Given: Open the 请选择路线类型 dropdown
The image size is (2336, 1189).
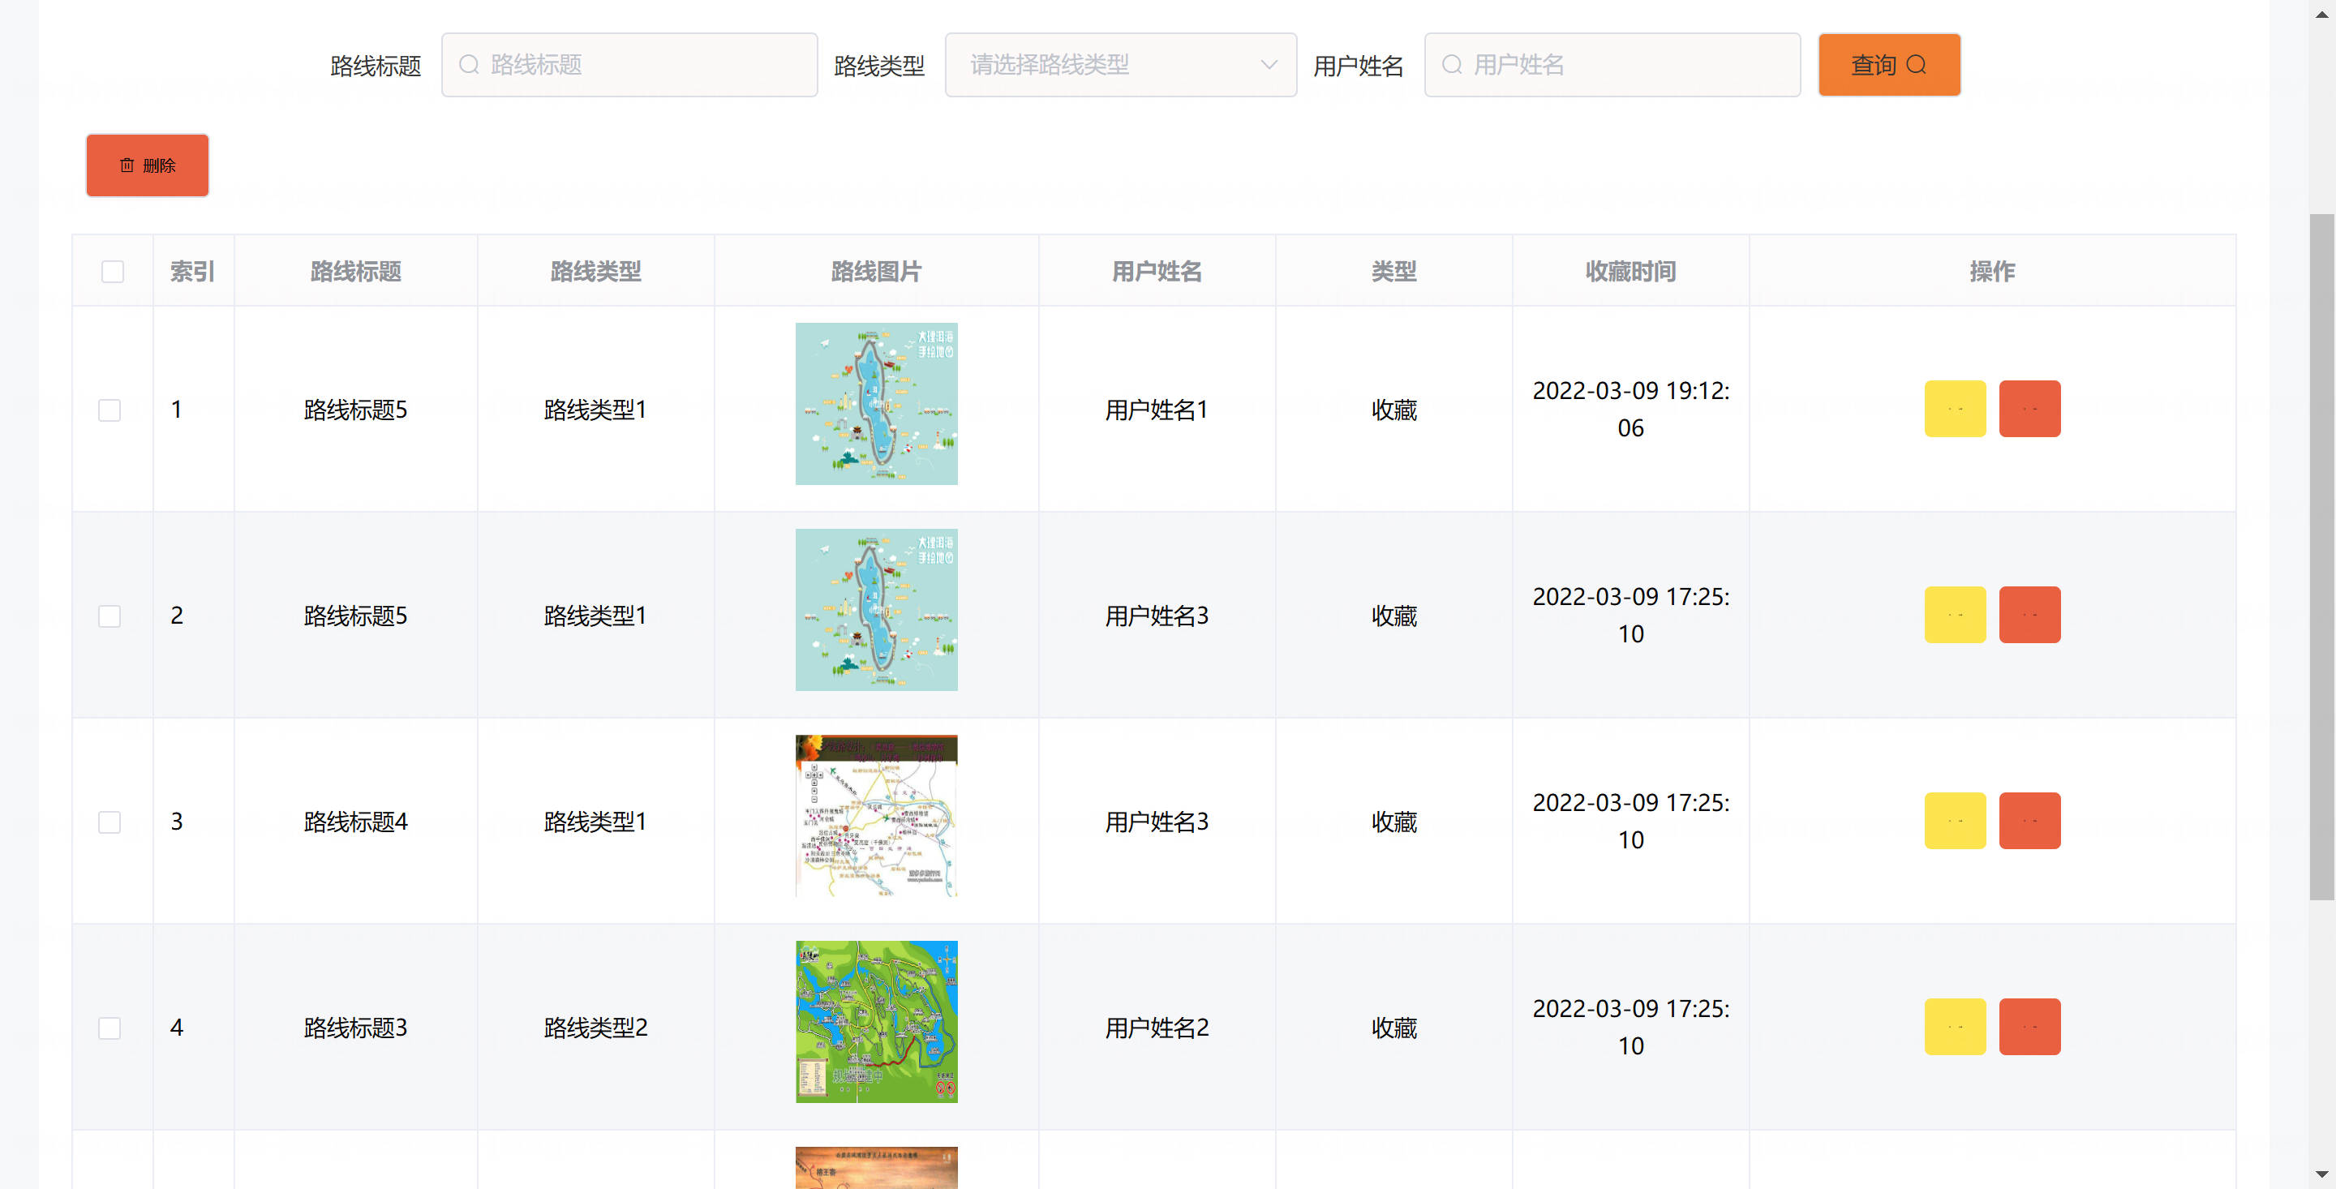Looking at the screenshot, I should pyautogui.click(x=1121, y=64).
